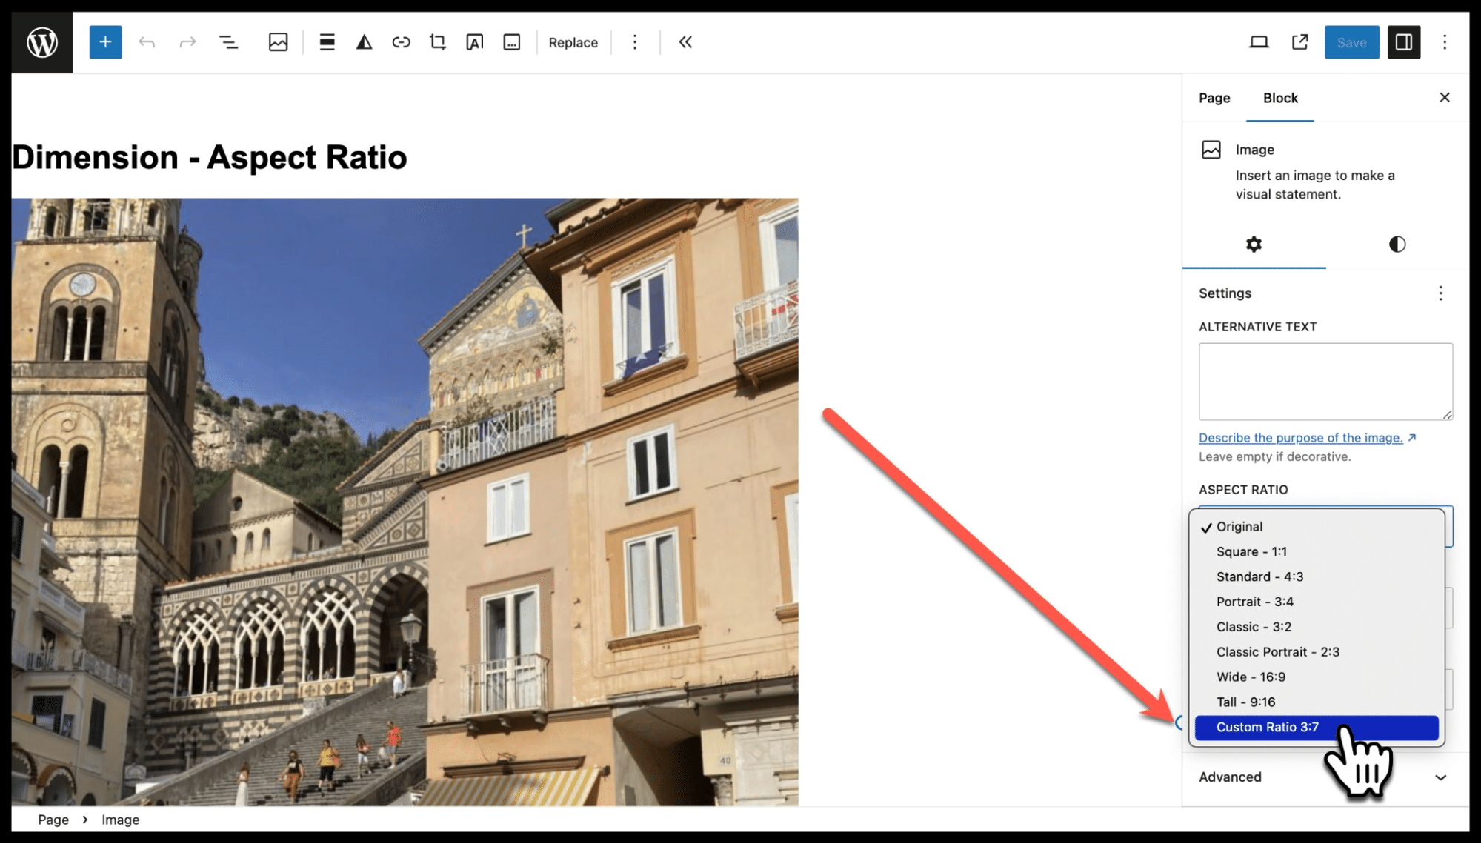Select the crop tool icon
The width and height of the screenshot is (1481, 844).
click(x=436, y=41)
